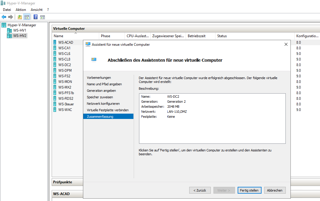Screen dimensions: 320x201
Task: Open the ? help menu
Action: tap(48, 9)
